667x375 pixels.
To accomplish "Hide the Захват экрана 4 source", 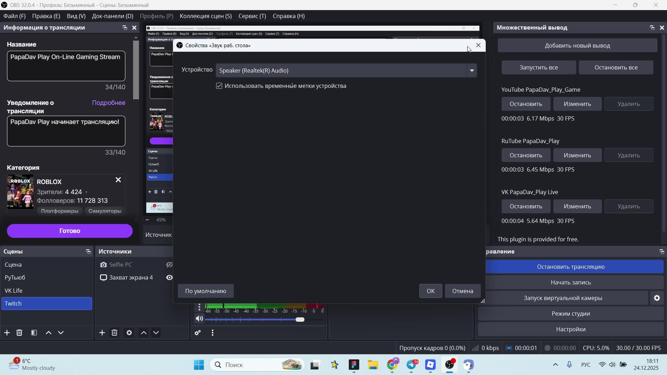I will tap(169, 277).
